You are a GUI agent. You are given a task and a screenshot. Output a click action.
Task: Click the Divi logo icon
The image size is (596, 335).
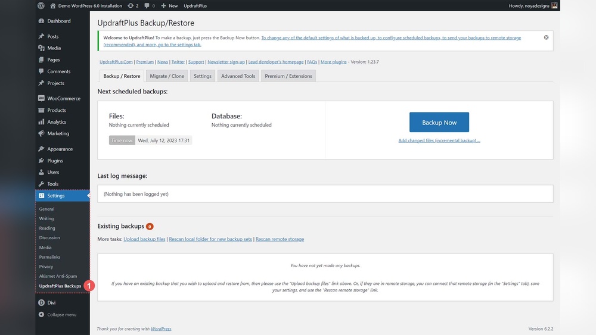pos(42,303)
